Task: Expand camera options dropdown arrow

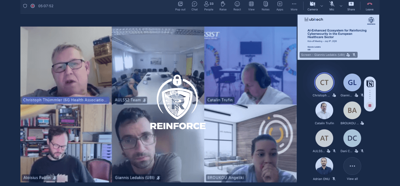Action: coord(322,6)
